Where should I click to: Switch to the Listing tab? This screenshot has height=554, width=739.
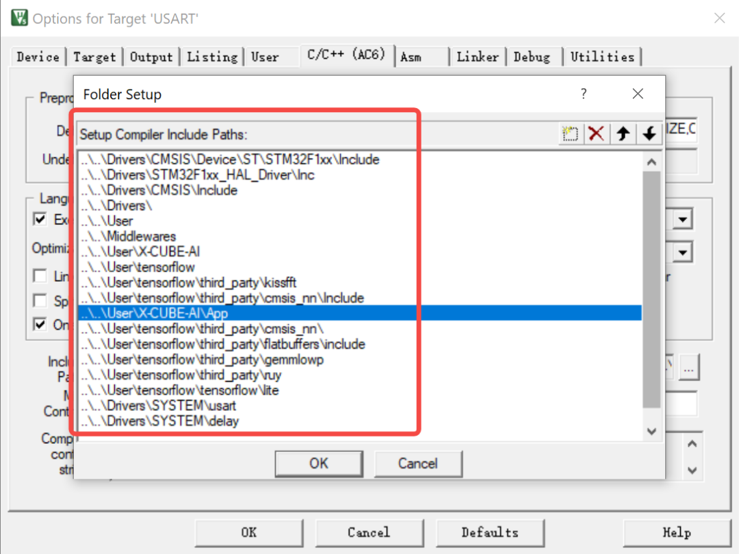[212, 57]
